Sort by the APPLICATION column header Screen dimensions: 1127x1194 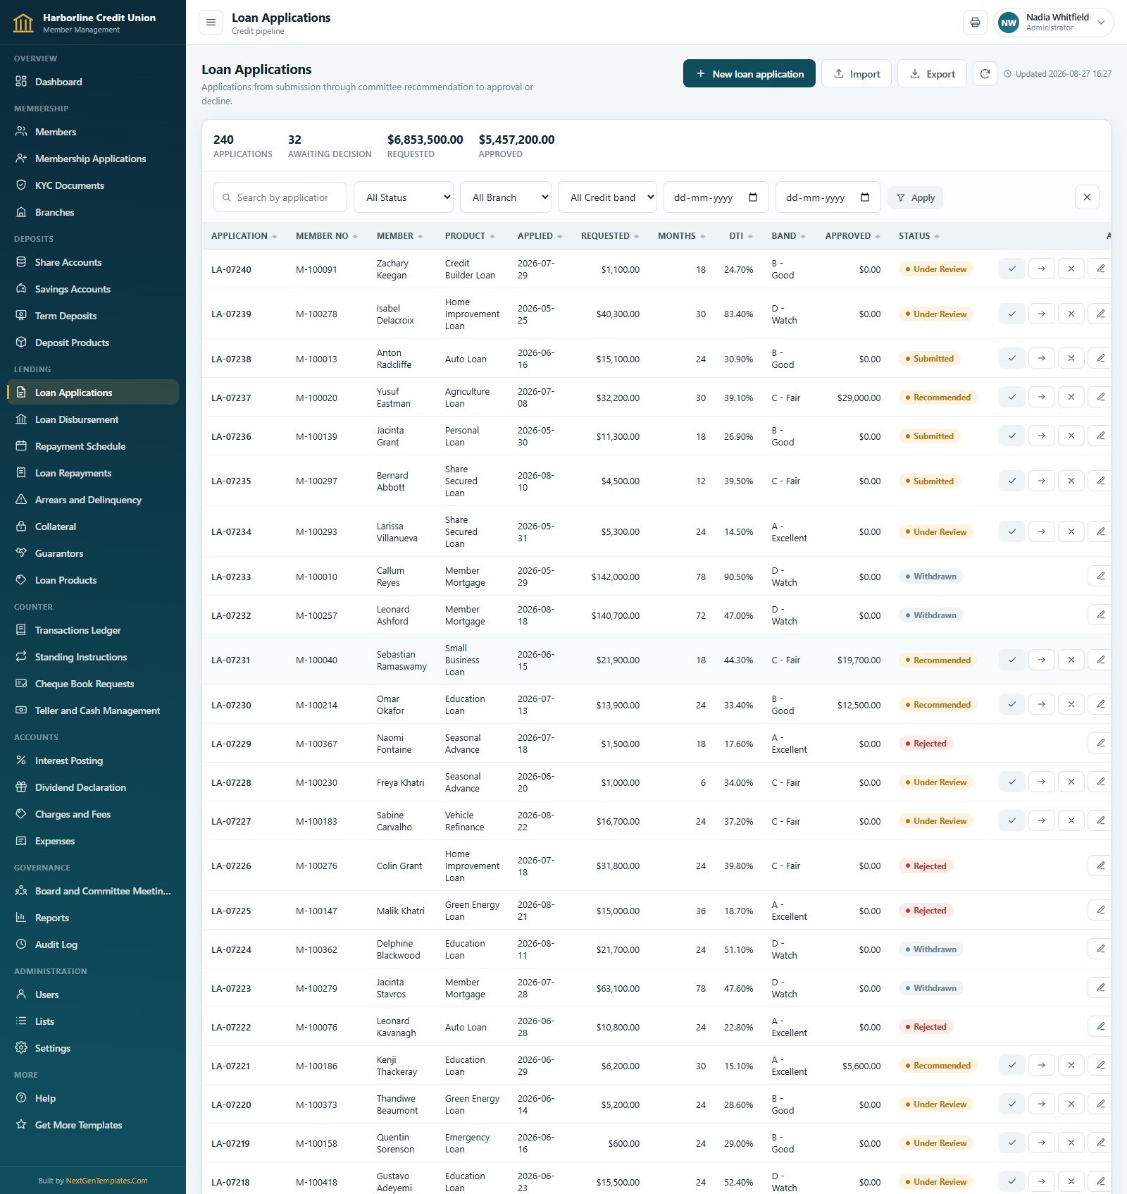click(244, 236)
